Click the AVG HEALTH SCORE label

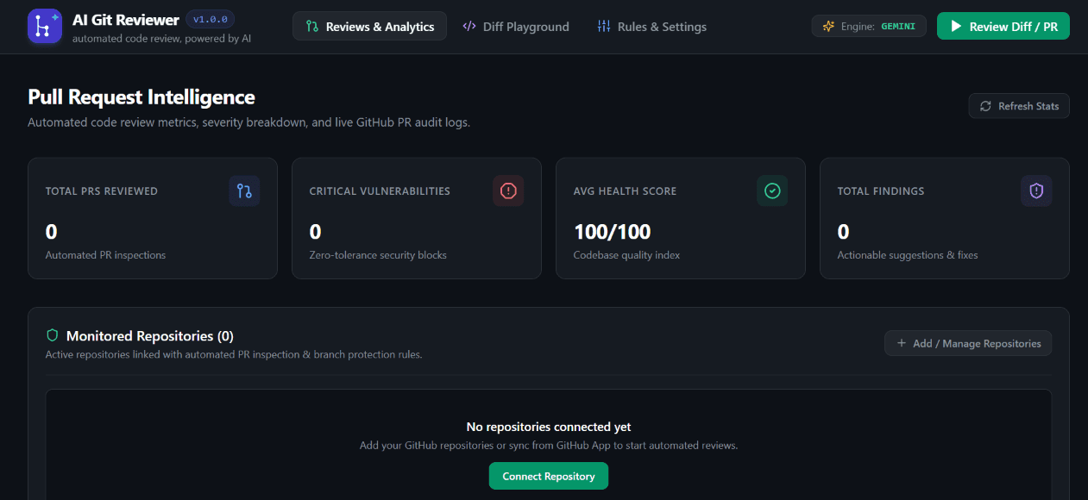(x=626, y=191)
